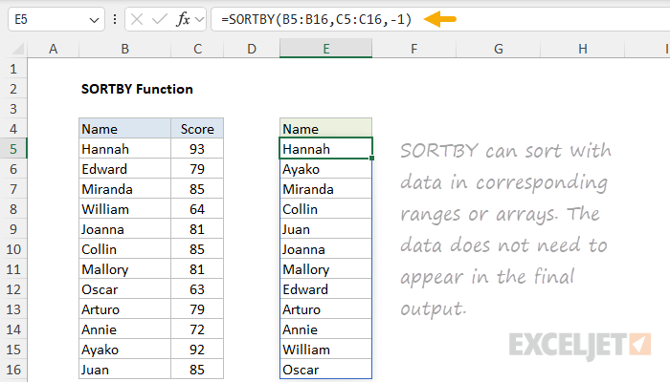Screen dimensions: 670x382
Task: Select cell 'Miranda' in column E
Action: click(326, 189)
